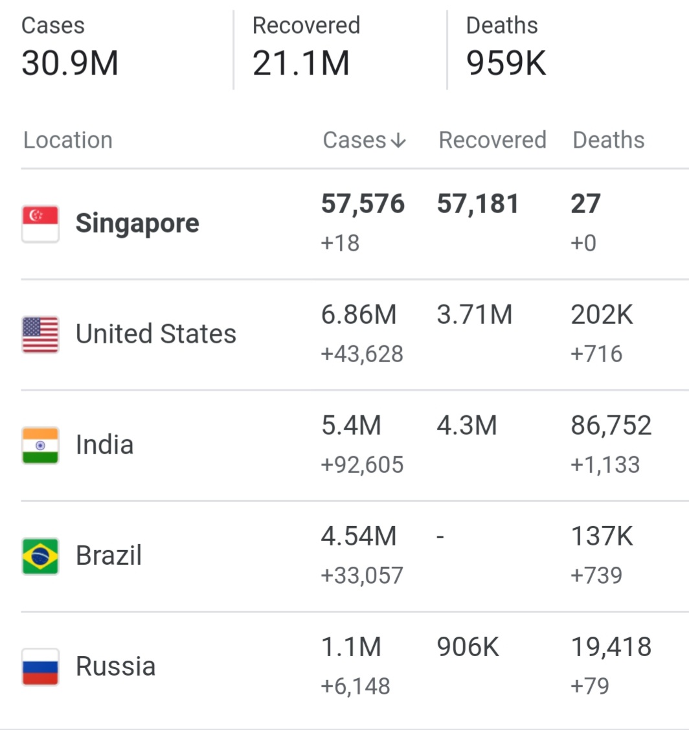Click Singapore's 57,576 cases figure
The width and height of the screenshot is (689, 730).
click(x=363, y=204)
